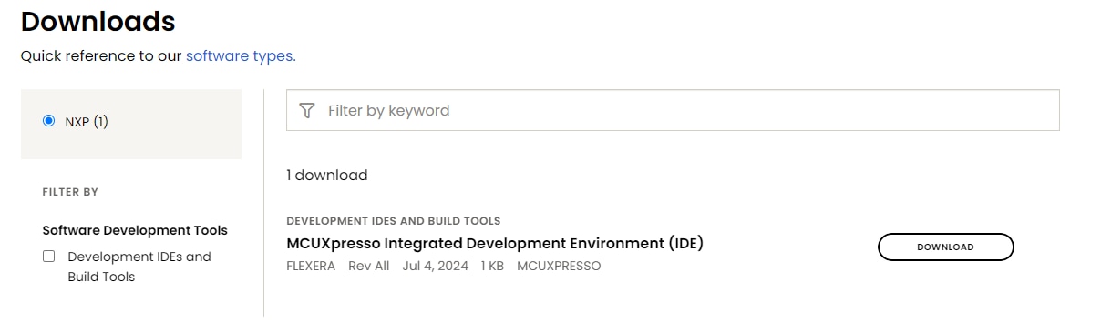
Task: Click the Jul 4, 2024 date
Action: tap(436, 266)
